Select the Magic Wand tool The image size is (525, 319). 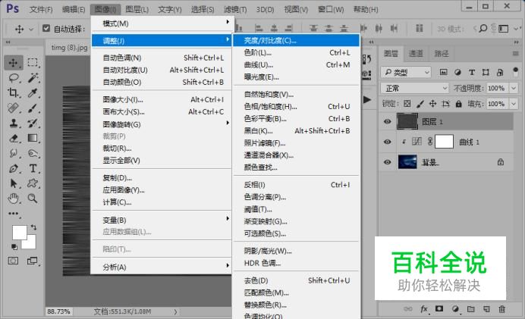click(x=33, y=77)
